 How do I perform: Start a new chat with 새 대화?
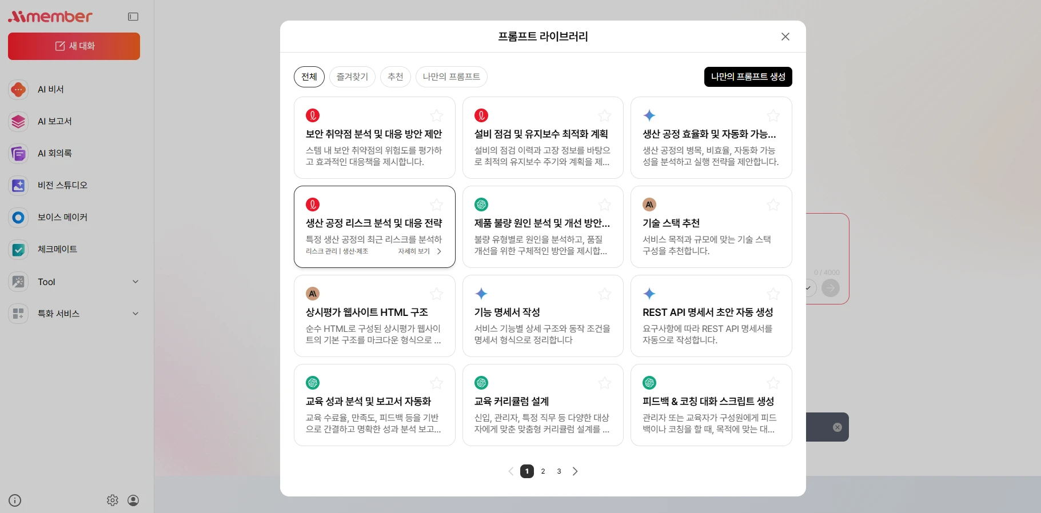pyautogui.click(x=74, y=46)
